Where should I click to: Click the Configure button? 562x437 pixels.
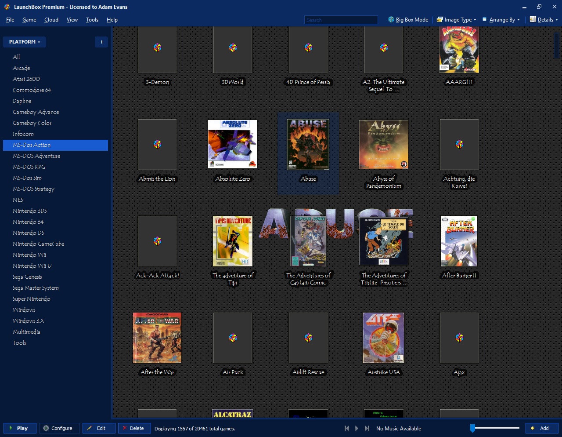tap(59, 428)
